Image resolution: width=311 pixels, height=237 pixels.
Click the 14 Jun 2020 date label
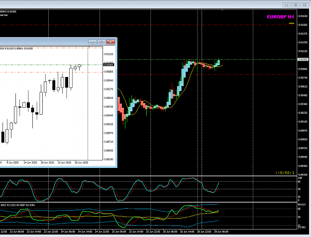30,162
